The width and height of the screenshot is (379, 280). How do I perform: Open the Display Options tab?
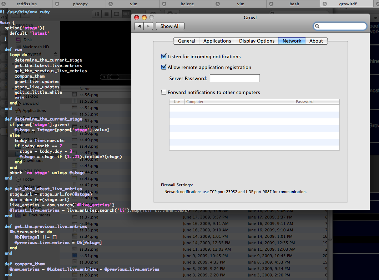[257, 41]
